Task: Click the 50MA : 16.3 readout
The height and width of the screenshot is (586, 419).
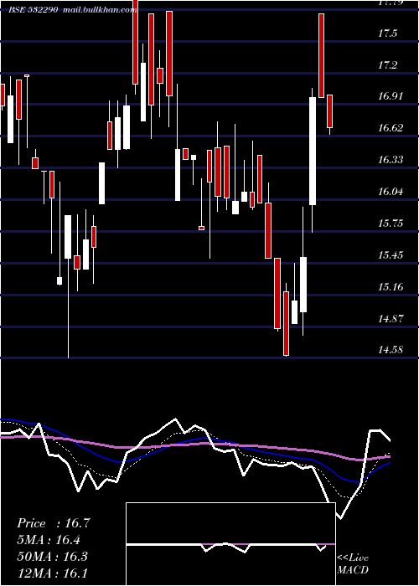Action: [x=52, y=556]
